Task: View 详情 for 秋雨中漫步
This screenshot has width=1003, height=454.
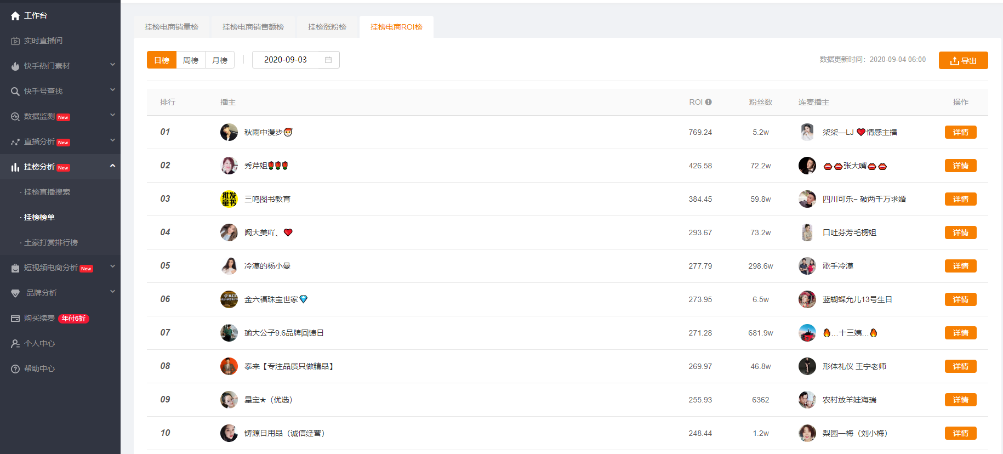Action: click(960, 132)
